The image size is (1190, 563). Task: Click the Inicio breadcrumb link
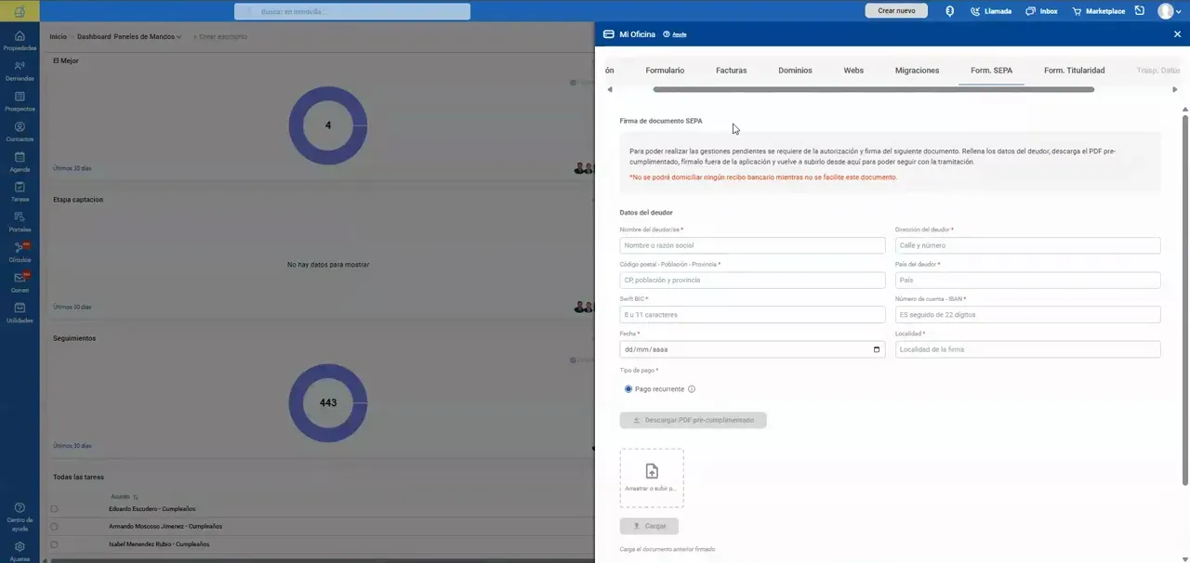pyautogui.click(x=58, y=37)
